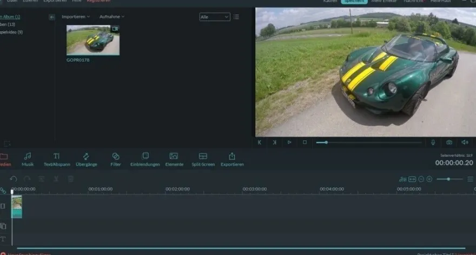This screenshot has width=476, height=255.
Task: Click the timeline playhead marker
Action: click(12, 191)
